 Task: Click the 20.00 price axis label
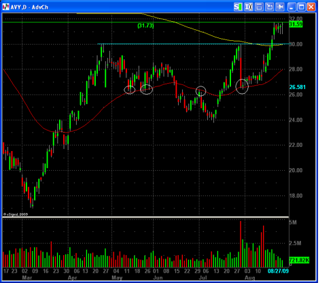click(x=296, y=170)
